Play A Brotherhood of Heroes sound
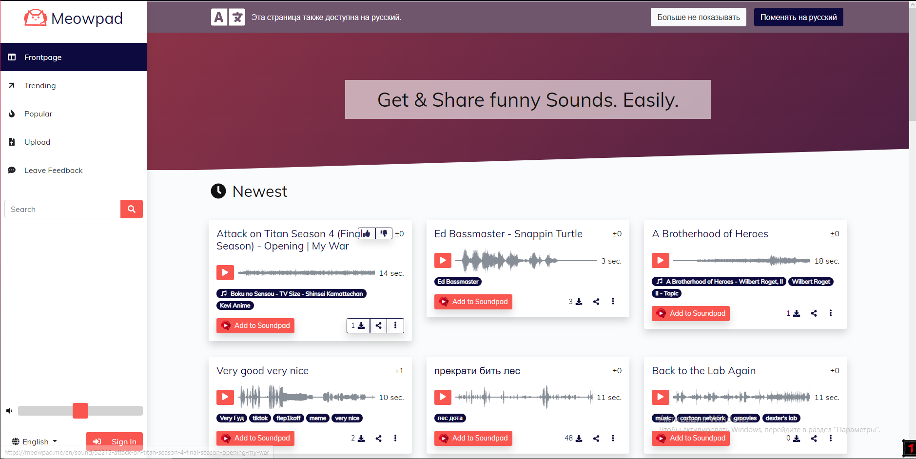The width and height of the screenshot is (916, 459). pos(661,260)
